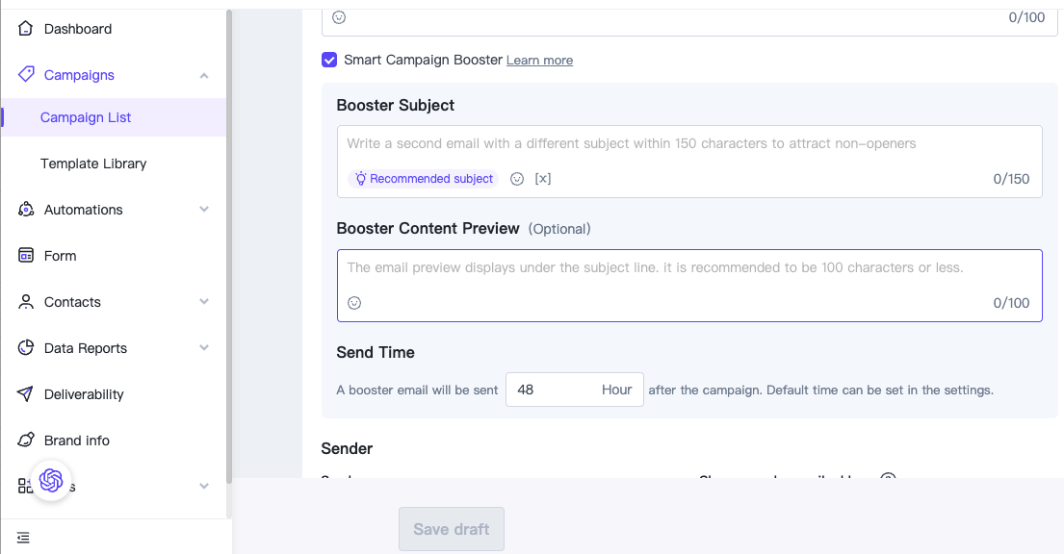Uncheck the Smart Campaign Booster checkbox
The image size is (1064, 554).
click(329, 60)
